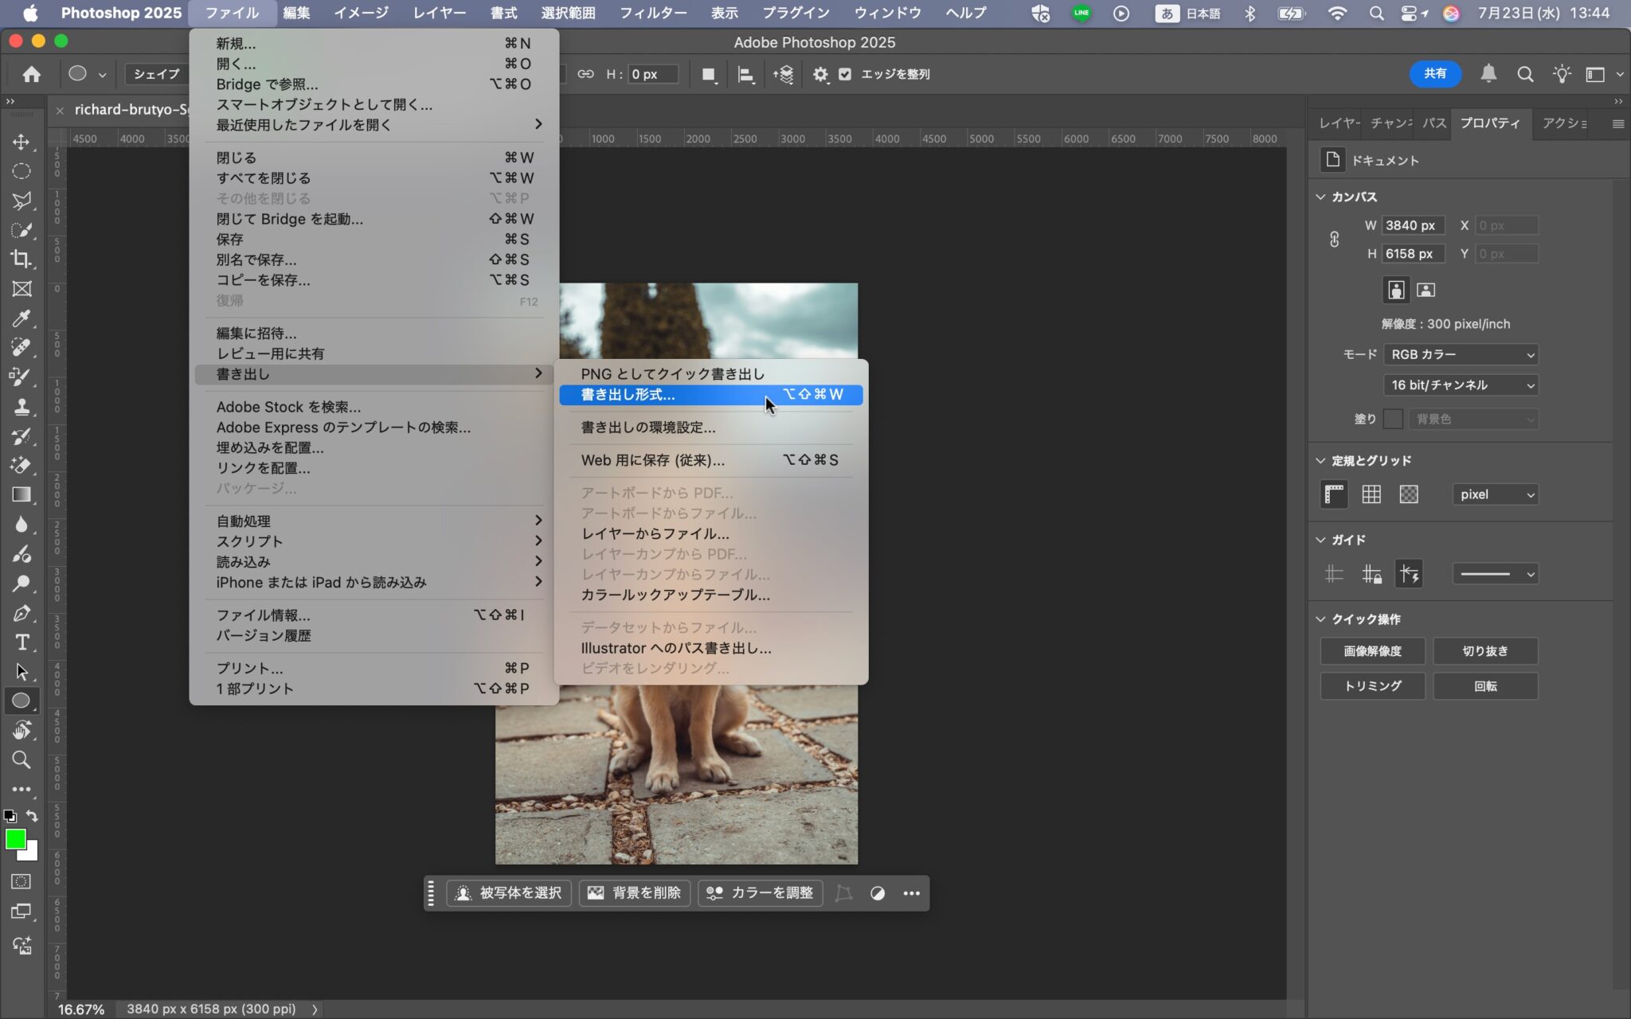Toggle the エッジを整列 checkbox
The image size is (1631, 1019).
[844, 74]
